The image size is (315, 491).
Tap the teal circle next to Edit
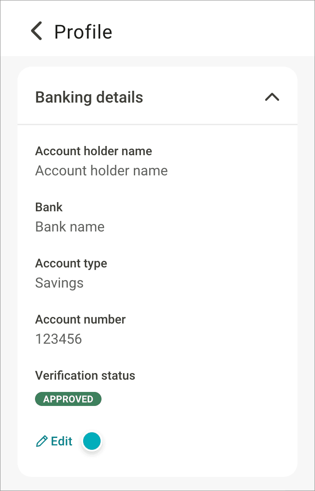92,441
